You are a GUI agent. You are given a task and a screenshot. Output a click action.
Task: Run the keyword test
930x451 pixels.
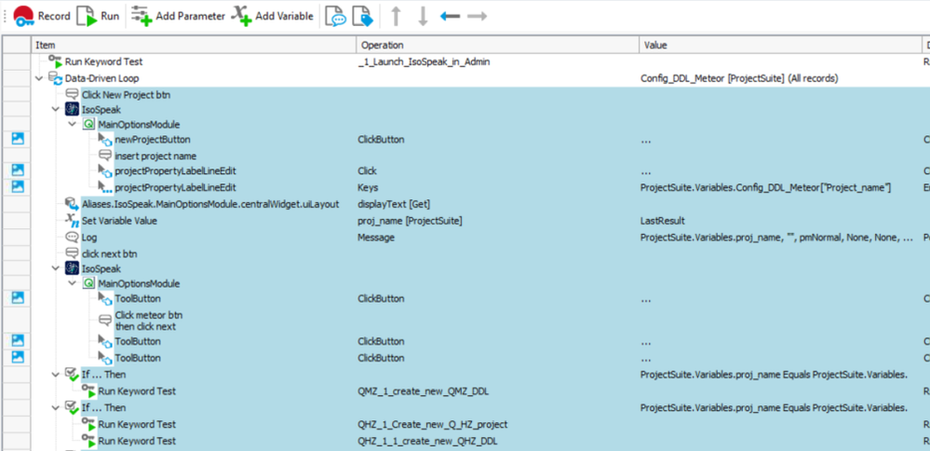pos(99,16)
